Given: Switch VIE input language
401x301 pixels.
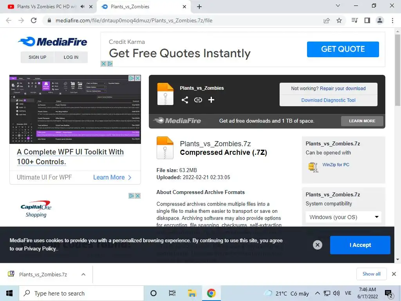Looking at the screenshot, I should click(348, 293).
